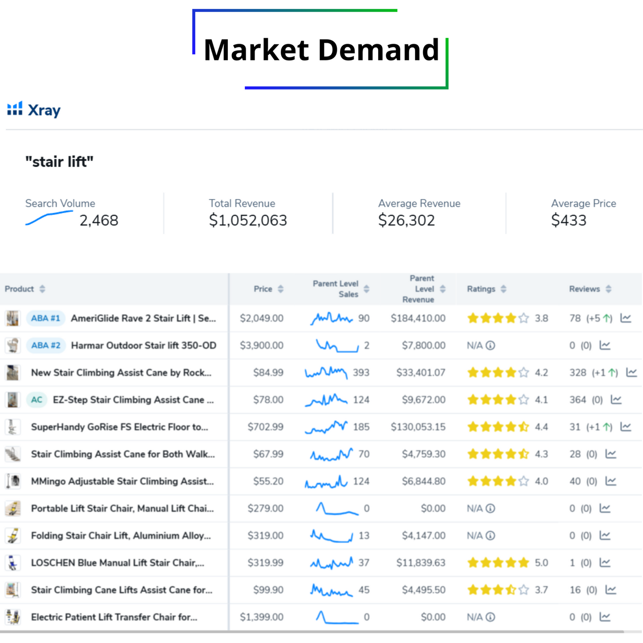Sort by Parent Level Revenue
Viewport: 643px width, 643px height.
click(442, 289)
